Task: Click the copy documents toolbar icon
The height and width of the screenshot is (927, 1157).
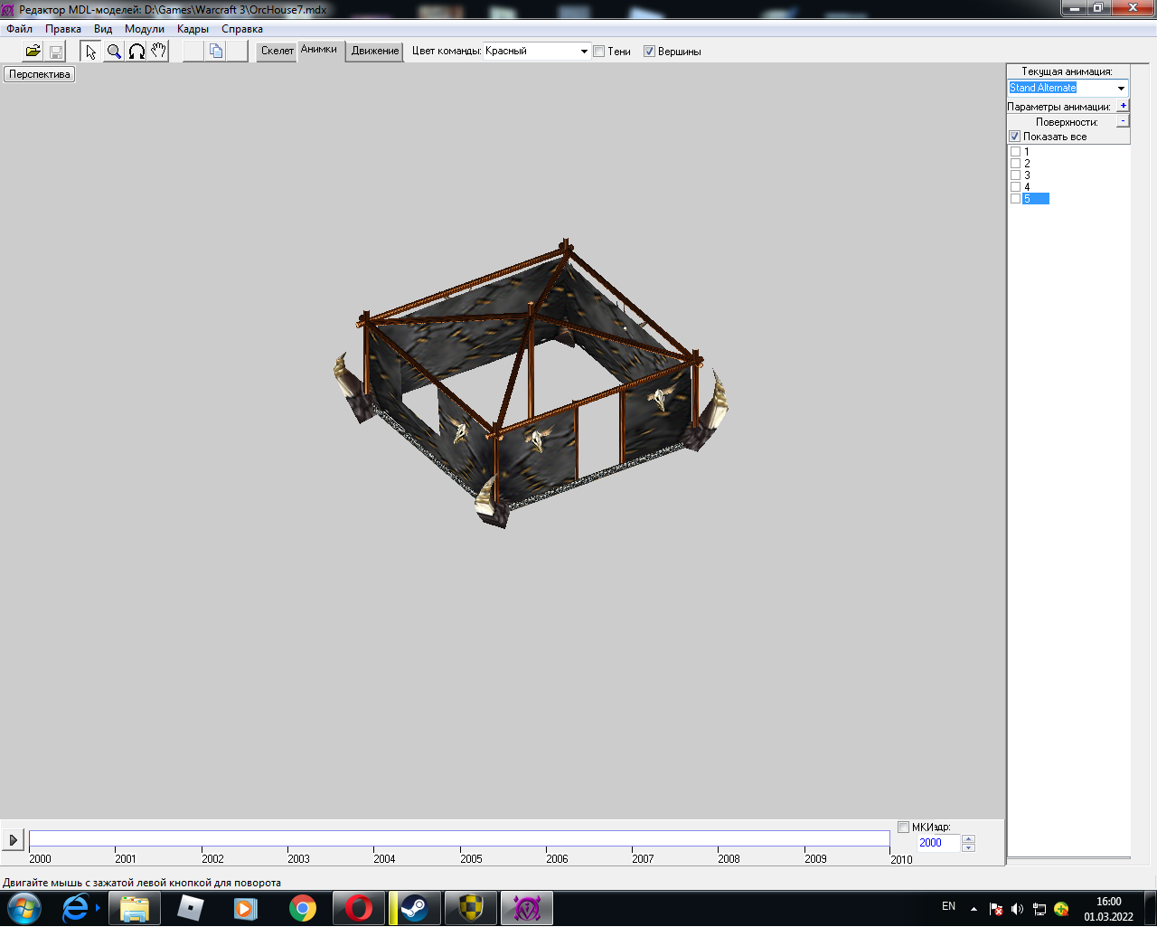Action: (x=216, y=52)
